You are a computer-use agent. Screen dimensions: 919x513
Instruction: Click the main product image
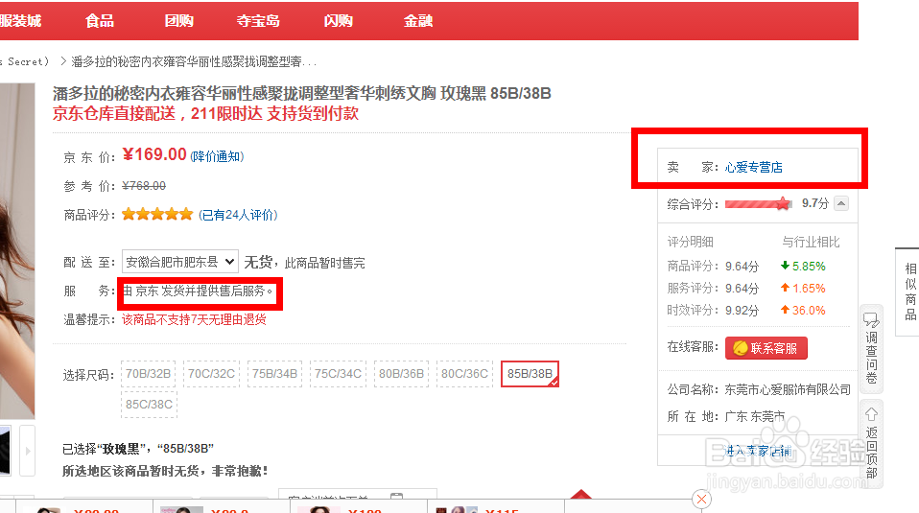point(17,250)
